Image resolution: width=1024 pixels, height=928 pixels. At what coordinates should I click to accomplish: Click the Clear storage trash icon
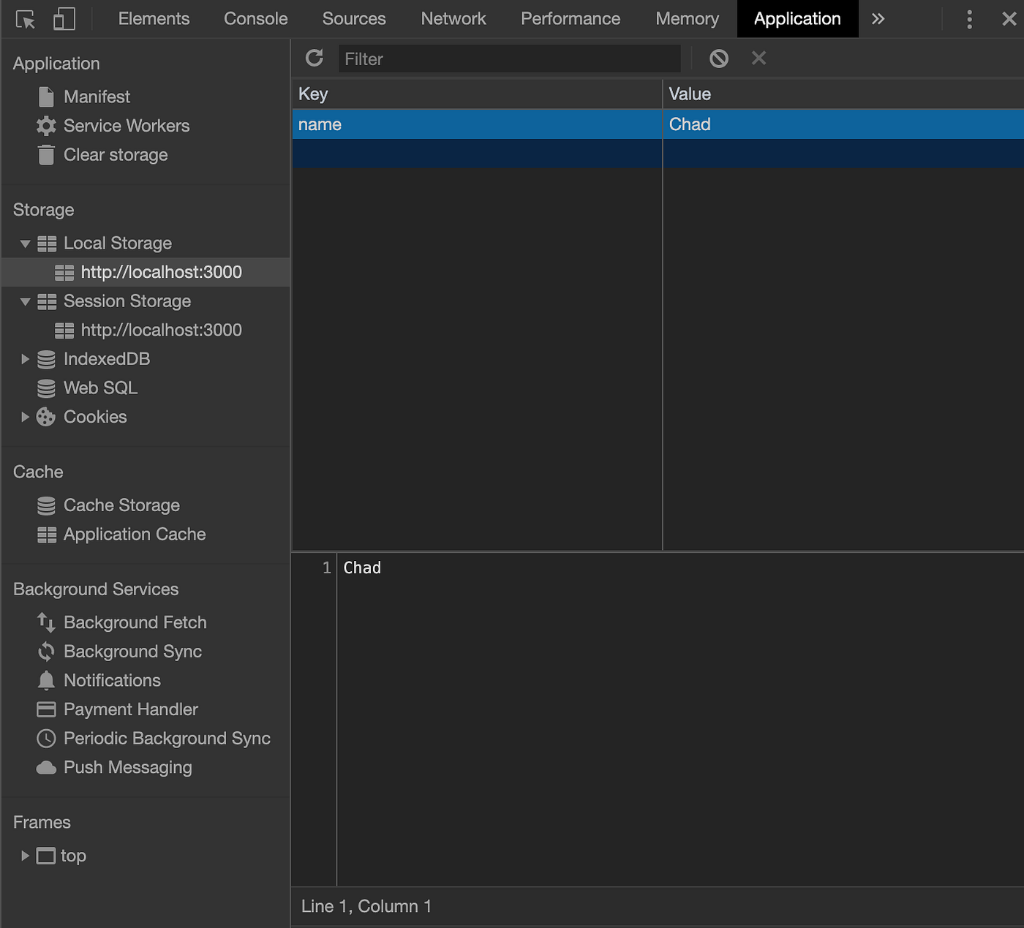(x=46, y=155)
